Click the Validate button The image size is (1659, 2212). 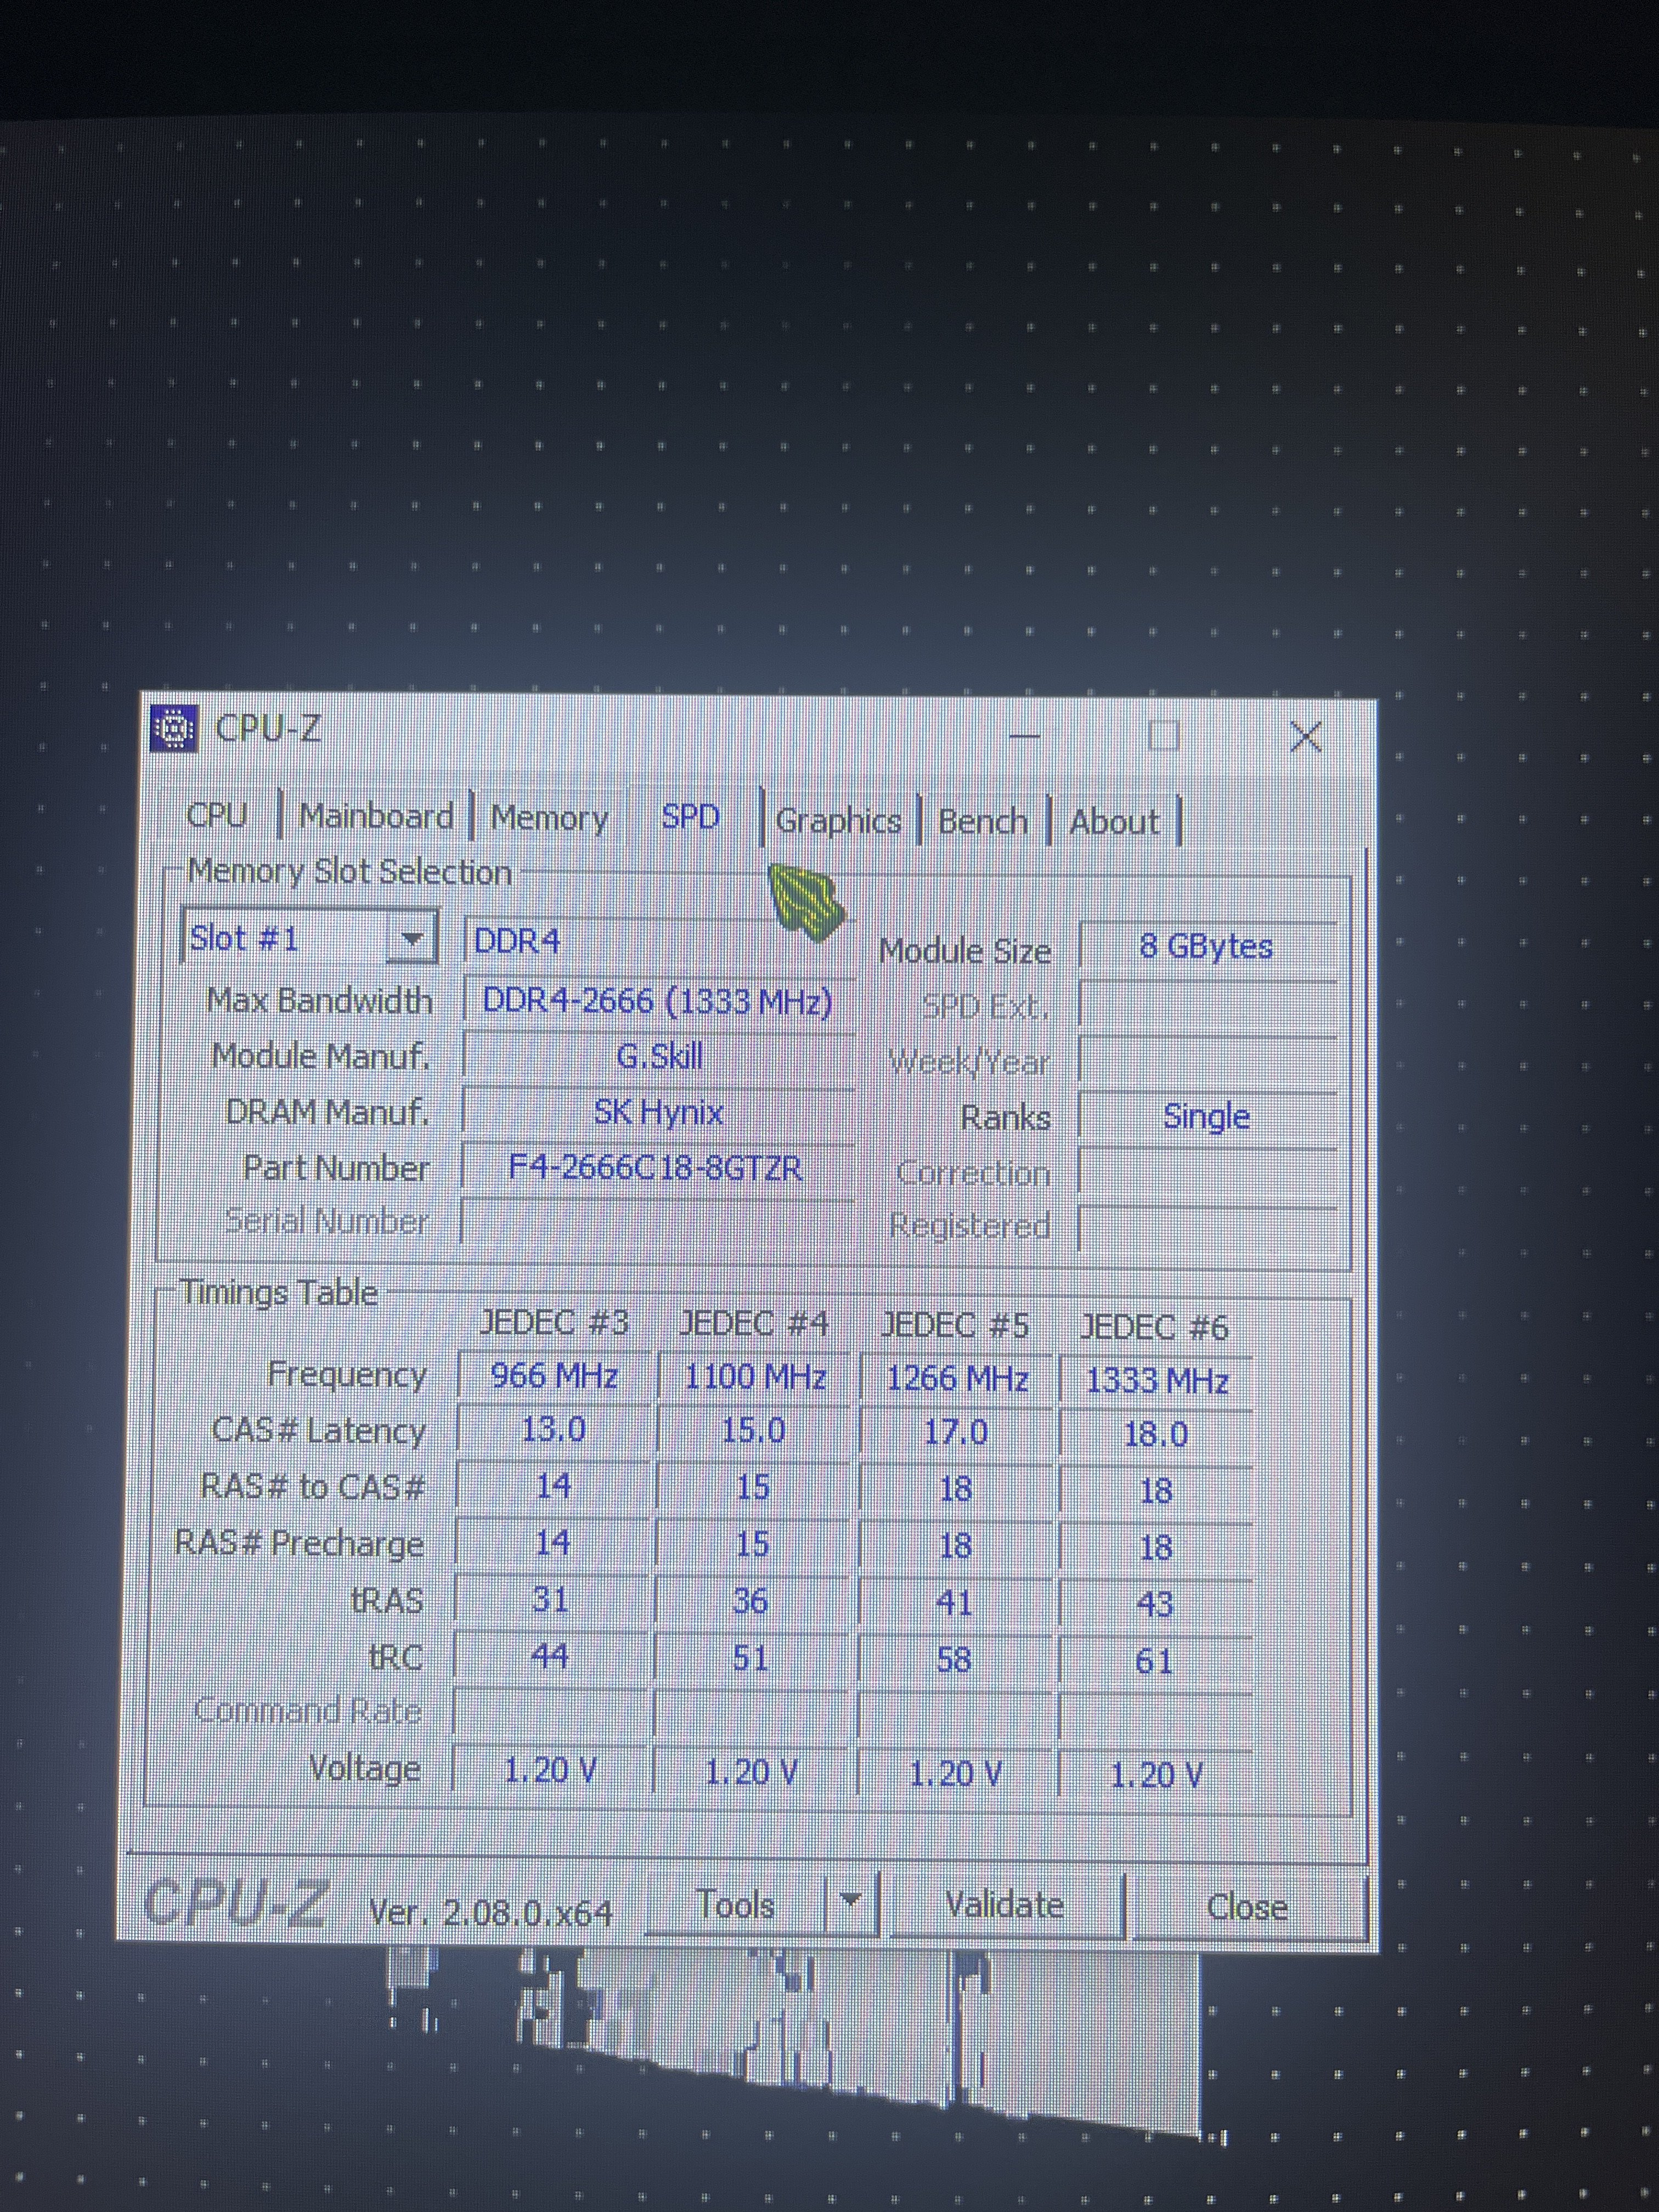tap(1004, 1904)
